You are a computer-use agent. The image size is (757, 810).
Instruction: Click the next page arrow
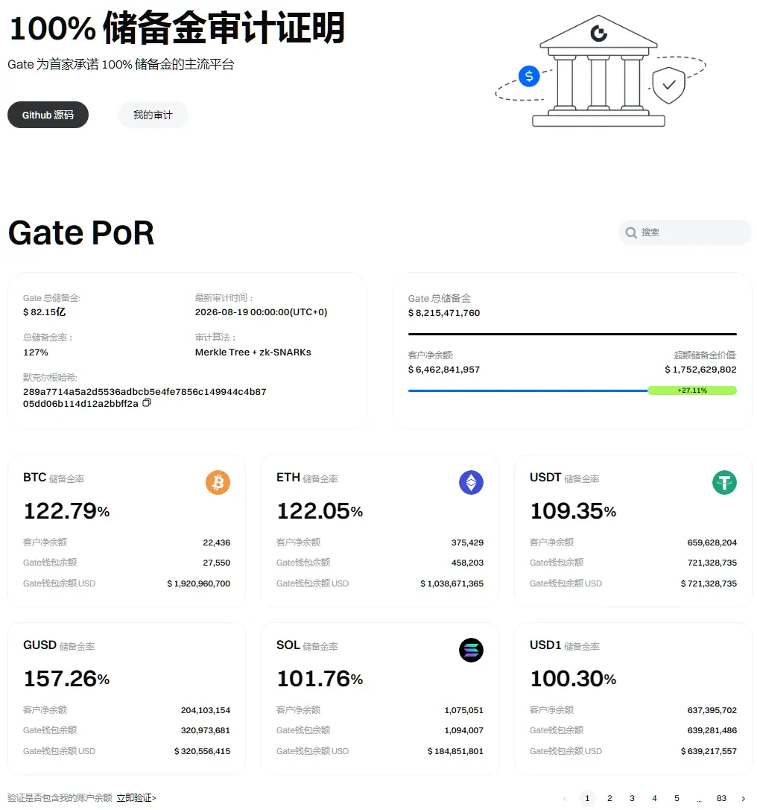point(744,798)
